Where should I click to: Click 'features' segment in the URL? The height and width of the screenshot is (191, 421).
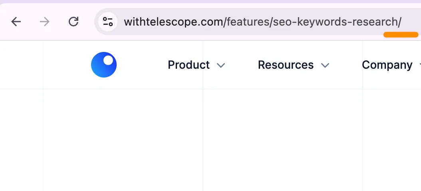248,22
